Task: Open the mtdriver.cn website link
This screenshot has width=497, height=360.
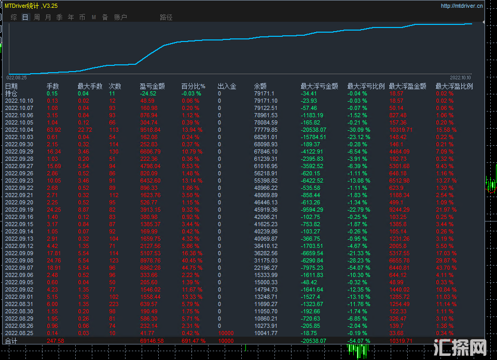Action: [x=461, y=6]
